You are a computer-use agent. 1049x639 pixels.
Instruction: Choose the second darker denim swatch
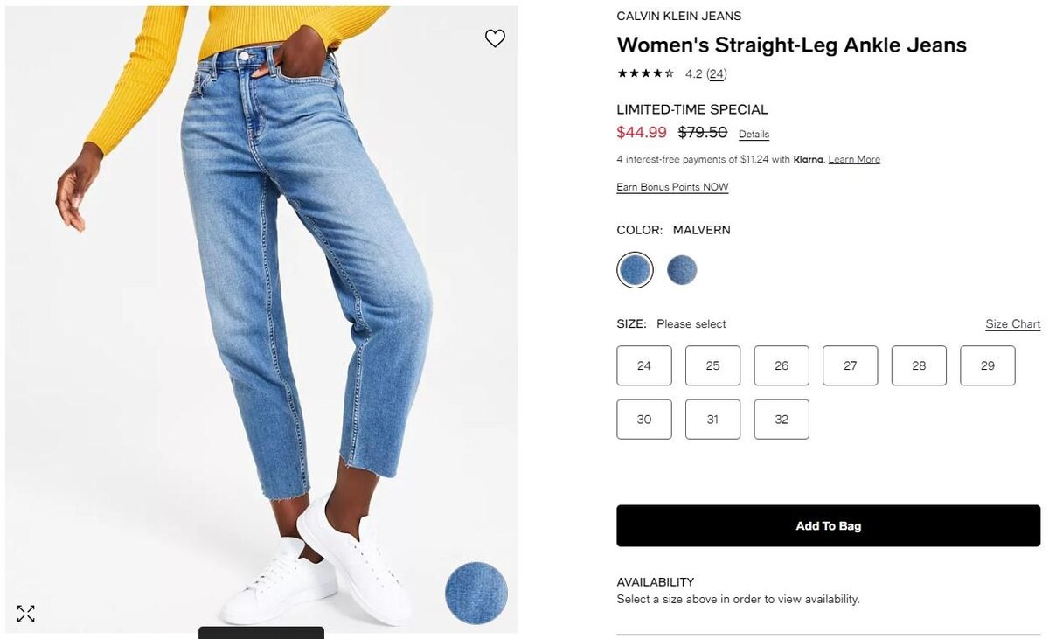coord(682,270)
